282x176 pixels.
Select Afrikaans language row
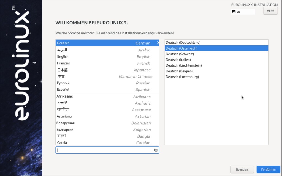click(x=107, y=97)
